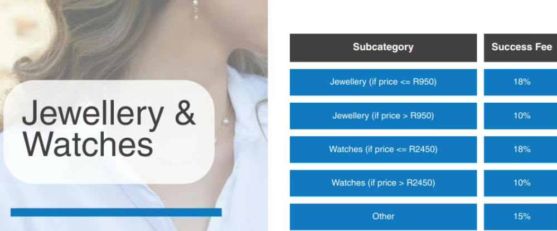Click the Success Fee column header

pyautogui.click(x=521, y=47)
